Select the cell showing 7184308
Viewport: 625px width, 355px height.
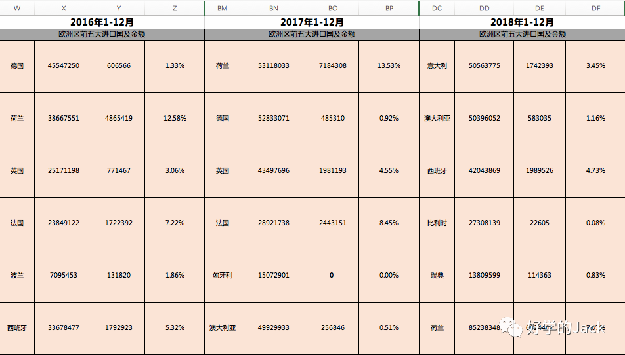(x=333, y=66)
